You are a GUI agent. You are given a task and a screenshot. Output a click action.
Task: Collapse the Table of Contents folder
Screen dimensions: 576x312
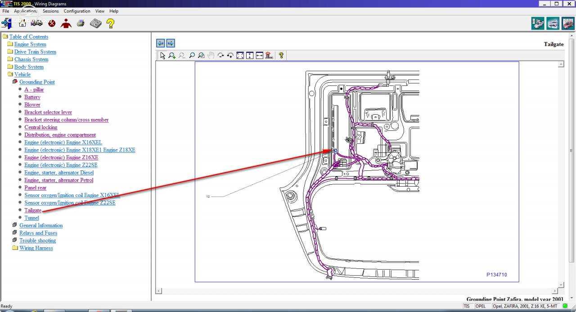tap(5, 36)
